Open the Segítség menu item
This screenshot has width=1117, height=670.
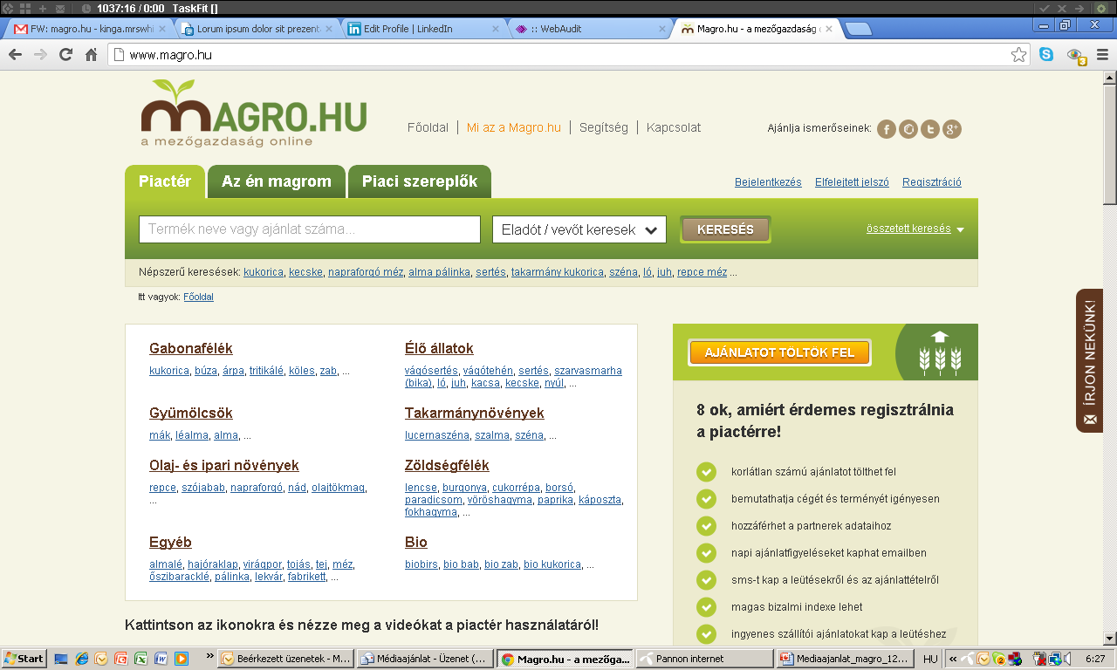point(604,127)
